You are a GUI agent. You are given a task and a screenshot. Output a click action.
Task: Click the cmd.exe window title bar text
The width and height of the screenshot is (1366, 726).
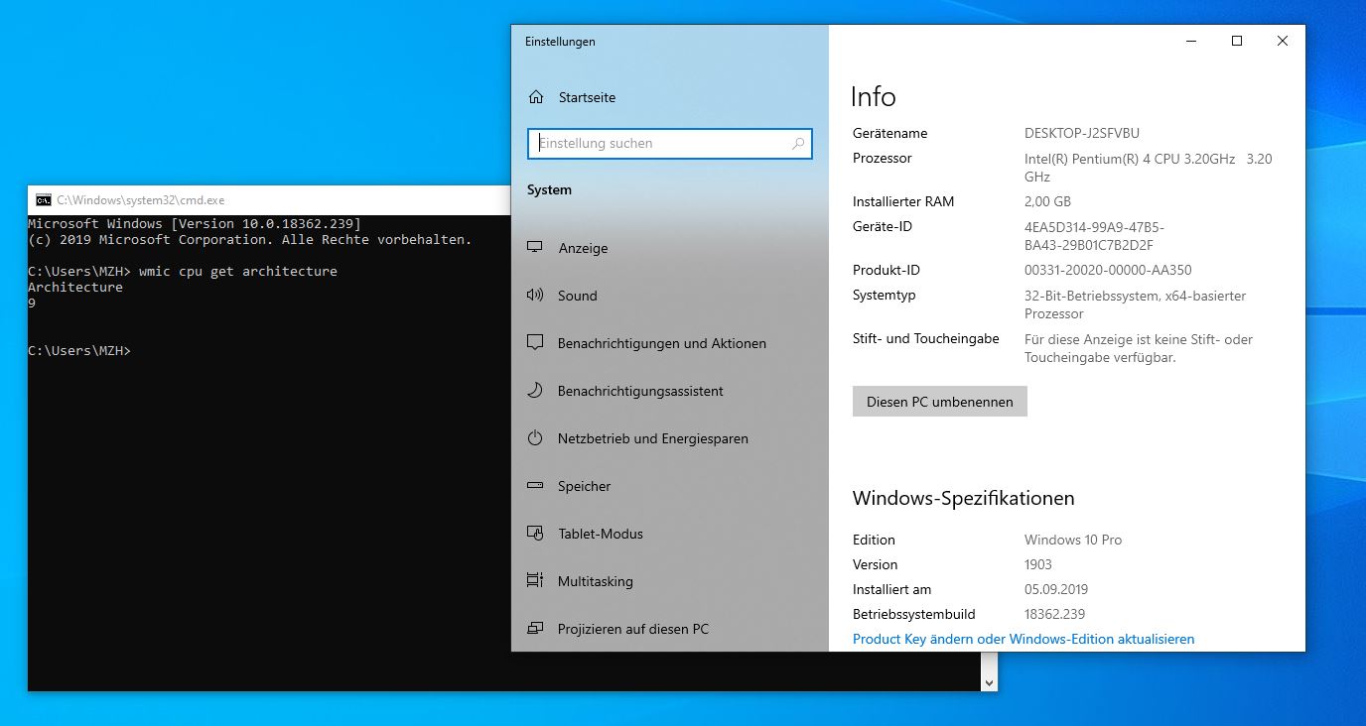[x=141, y=200]
